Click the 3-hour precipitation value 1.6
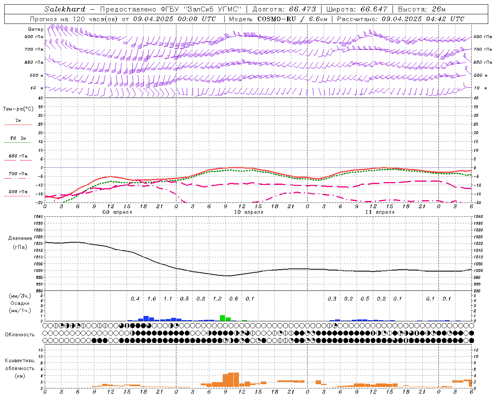Viewport: 494px width, 395px height. click(152, 299)
